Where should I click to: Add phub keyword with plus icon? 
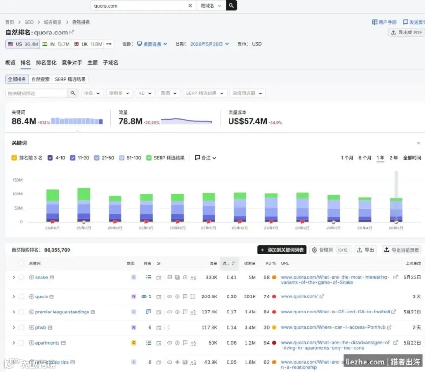(x=32, y=327)
